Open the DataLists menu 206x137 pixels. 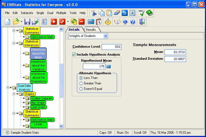coord(27,13)
